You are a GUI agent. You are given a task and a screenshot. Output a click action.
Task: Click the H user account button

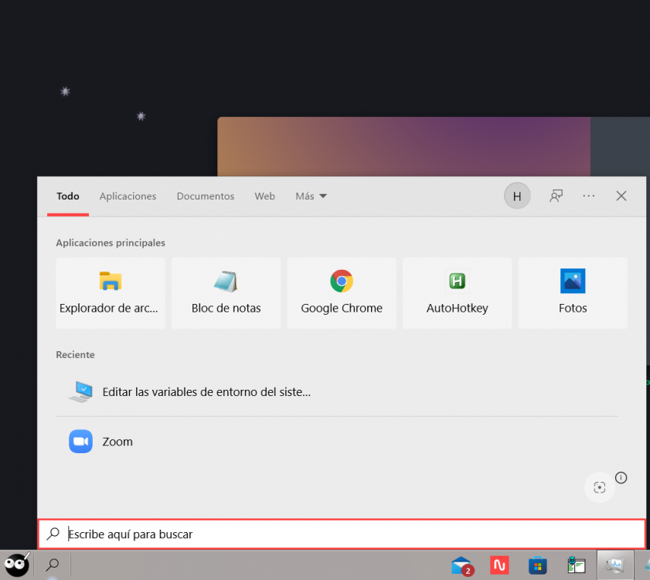point(517,196)
